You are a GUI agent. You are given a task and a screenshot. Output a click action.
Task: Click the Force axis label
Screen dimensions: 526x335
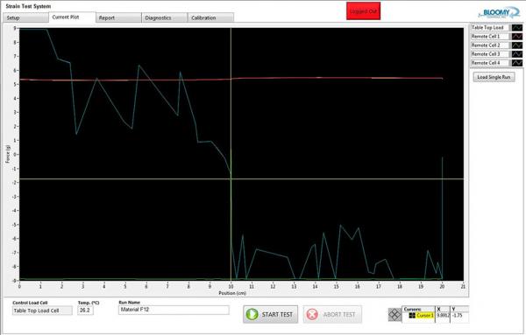click(7, 154)
